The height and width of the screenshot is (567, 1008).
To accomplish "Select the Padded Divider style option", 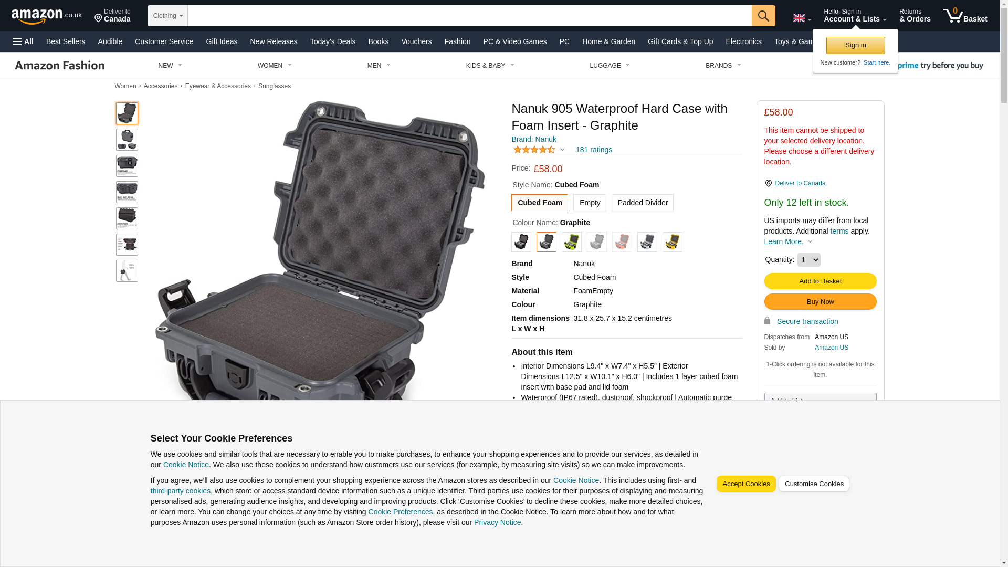I will (x=642, y=203).
